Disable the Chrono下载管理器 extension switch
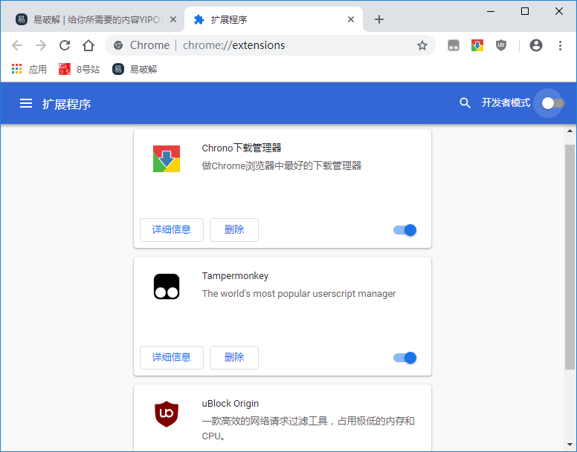 coord(404,230)
